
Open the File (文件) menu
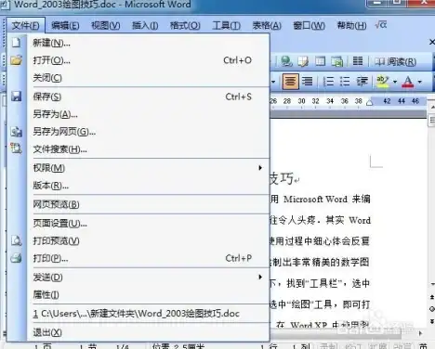pos(26,25)
